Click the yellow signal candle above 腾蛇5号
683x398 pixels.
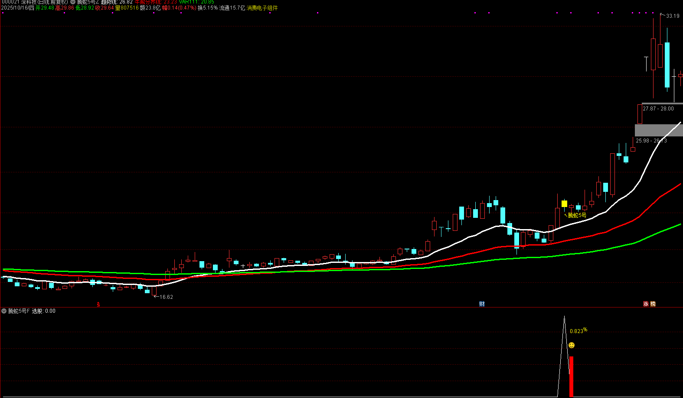564,204
